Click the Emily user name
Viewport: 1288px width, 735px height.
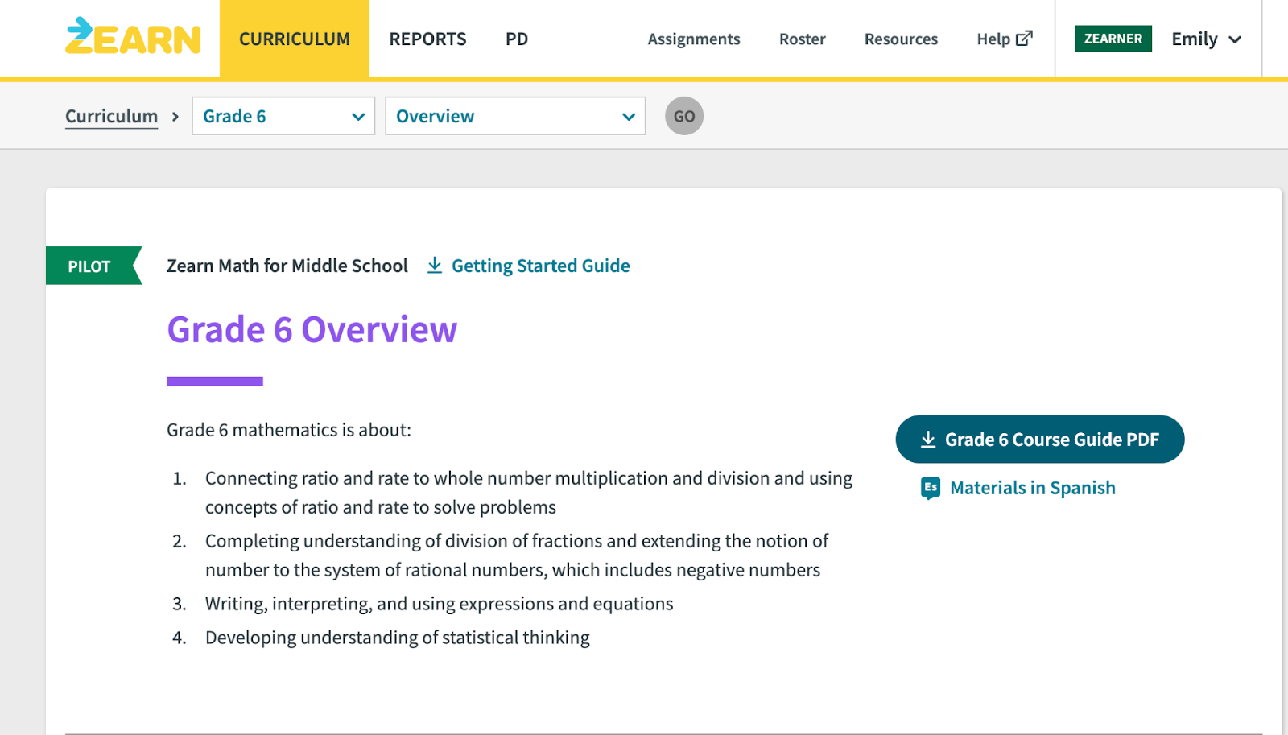pyautogui.click(x=1195, y=39)
